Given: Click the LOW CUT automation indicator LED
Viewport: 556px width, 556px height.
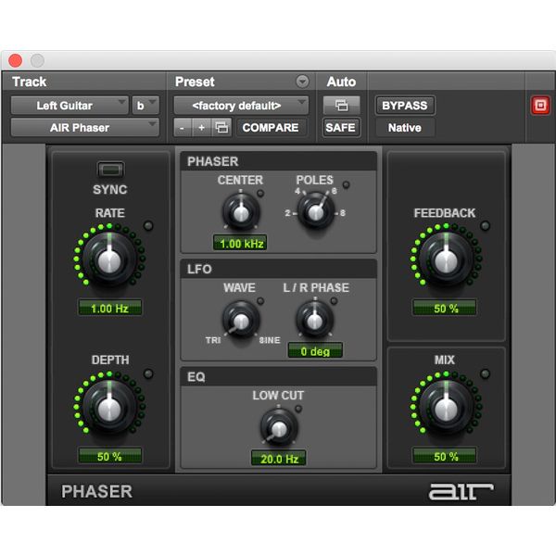Looking at the screenshot, I should coord(298,409).
